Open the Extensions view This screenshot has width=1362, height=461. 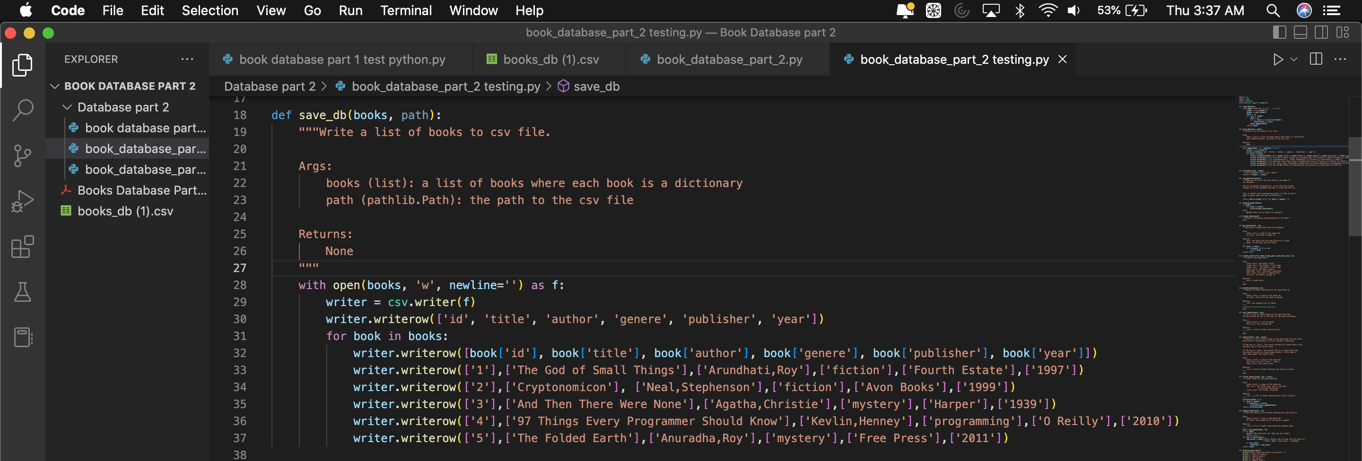coord(22,247)
